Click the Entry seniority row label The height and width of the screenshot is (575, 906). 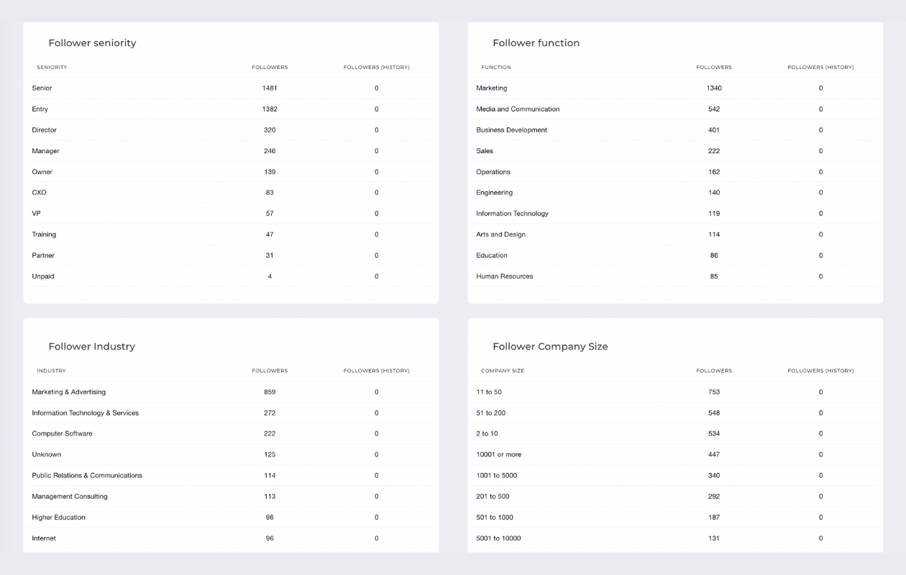[x=40, y=109]
